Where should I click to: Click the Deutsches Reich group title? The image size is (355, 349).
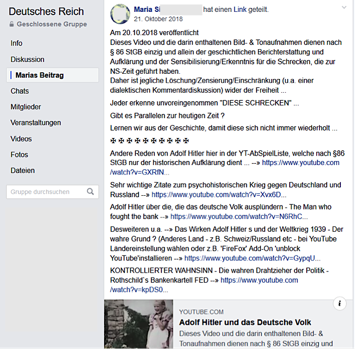(46, 11)
